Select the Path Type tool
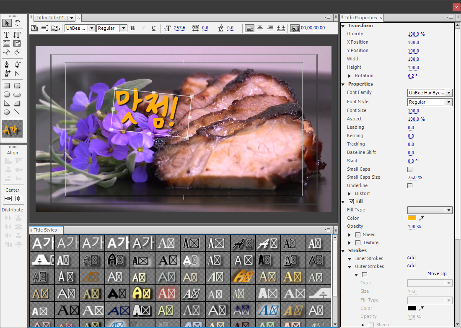The image size is (461, 328). tap(7, 53)
